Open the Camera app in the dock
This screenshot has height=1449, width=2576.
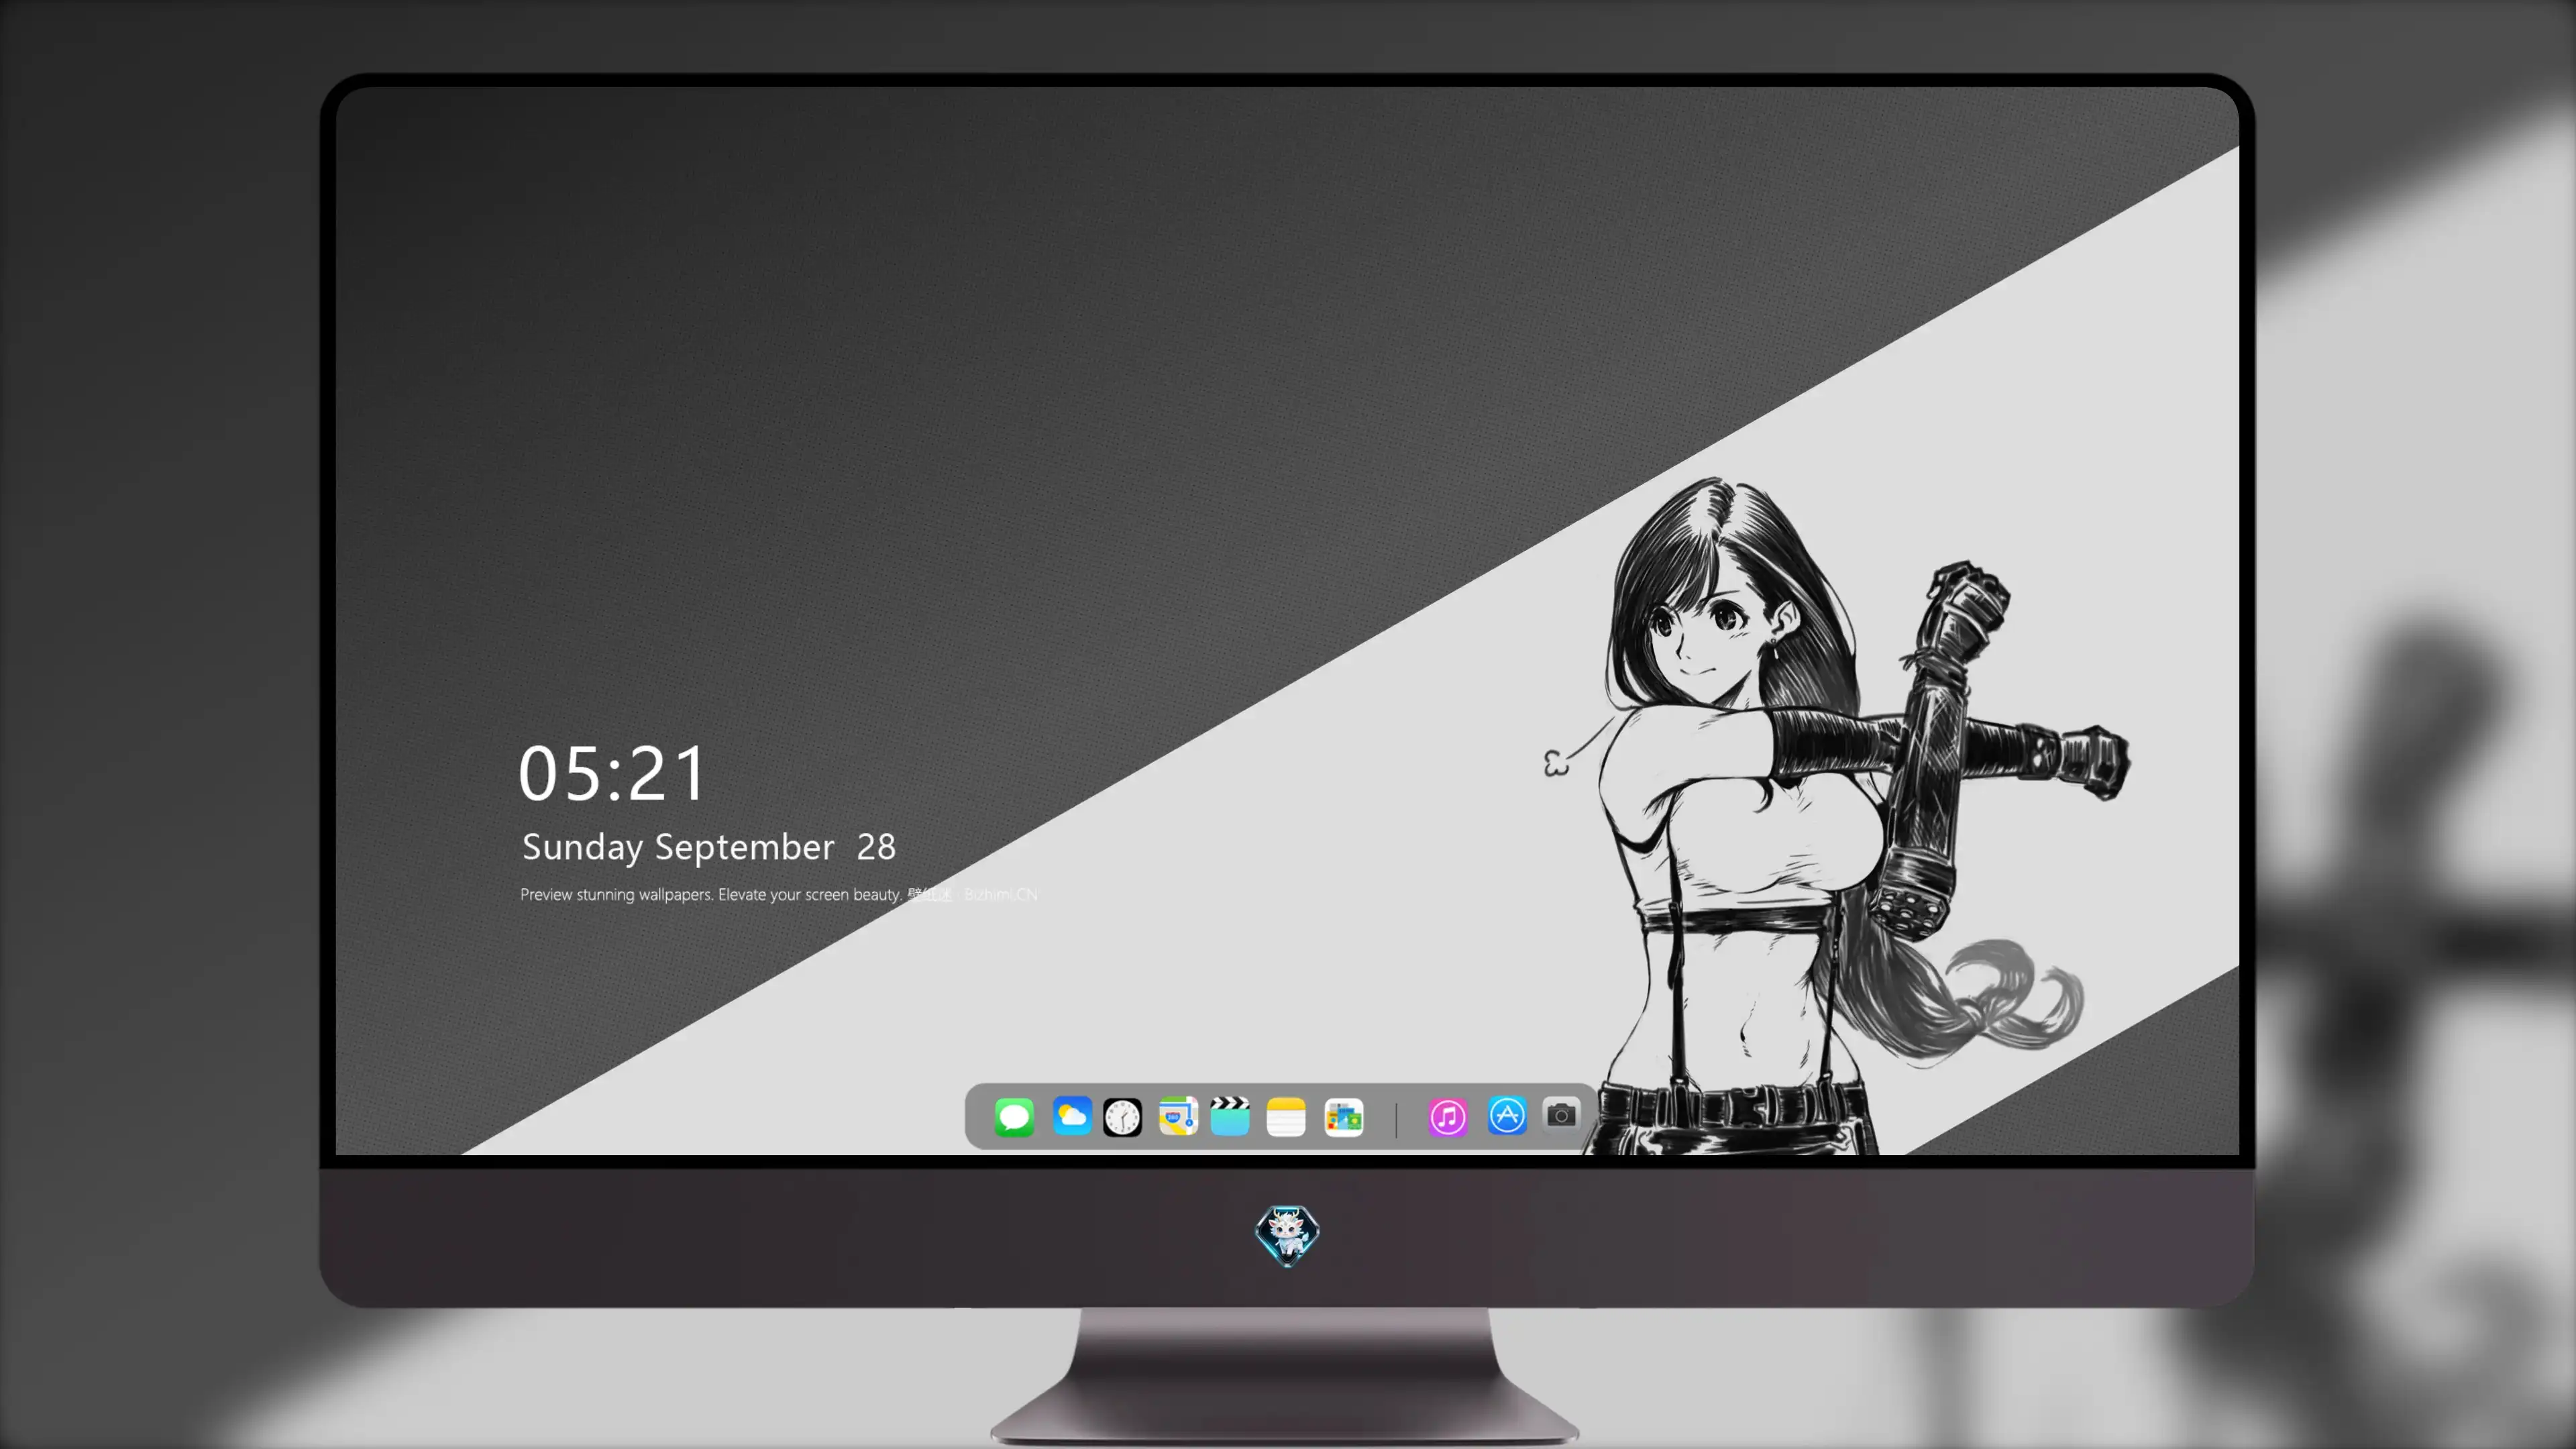pyautogui.click(x=1561, y=1115)
